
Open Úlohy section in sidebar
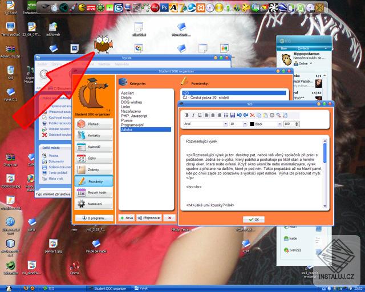click(x=94, y=158)
